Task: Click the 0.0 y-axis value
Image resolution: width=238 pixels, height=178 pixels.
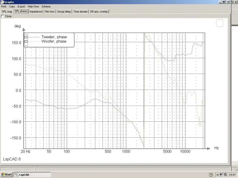Action: coord(18,90)
